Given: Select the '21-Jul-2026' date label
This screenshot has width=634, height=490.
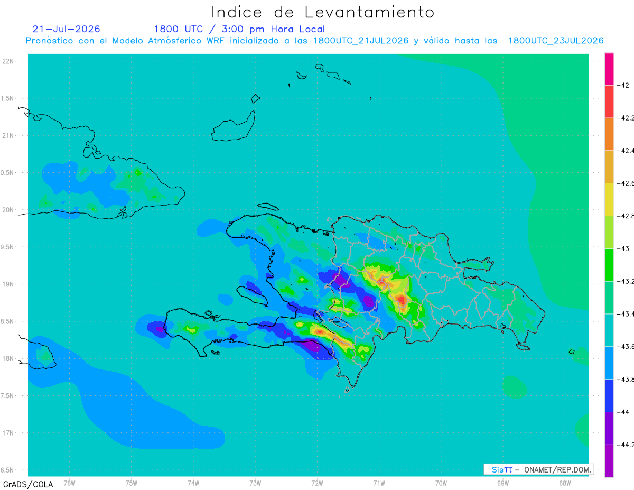Looking at the screenshot, I should (66, 29).
